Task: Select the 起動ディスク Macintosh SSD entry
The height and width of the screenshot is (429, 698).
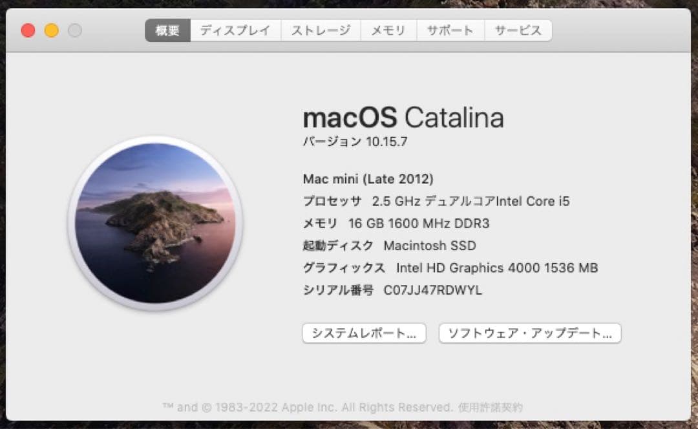Action: click(389, 246)
